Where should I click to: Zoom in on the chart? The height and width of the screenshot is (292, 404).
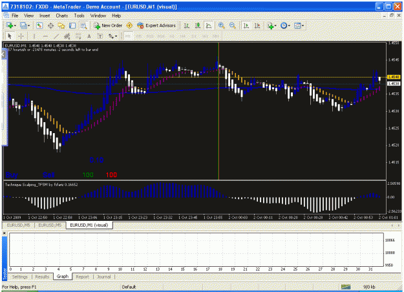point(221,25)
